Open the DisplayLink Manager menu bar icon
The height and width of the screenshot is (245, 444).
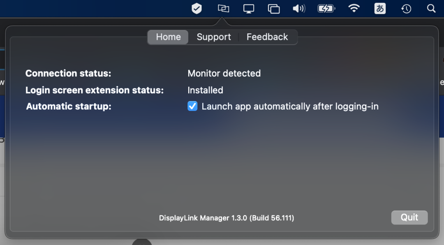[x=223, y=9]
